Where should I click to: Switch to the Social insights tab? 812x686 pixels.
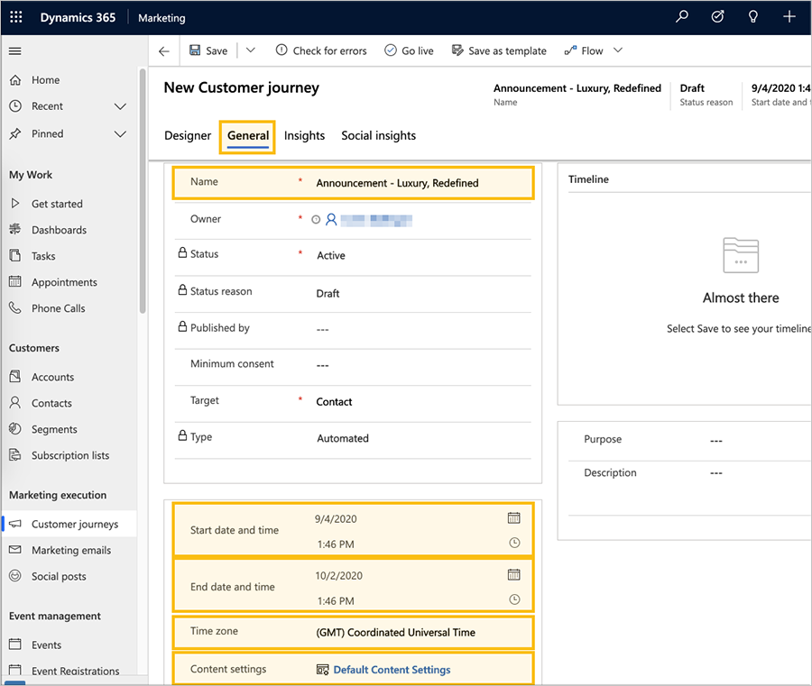coord(378,135)
